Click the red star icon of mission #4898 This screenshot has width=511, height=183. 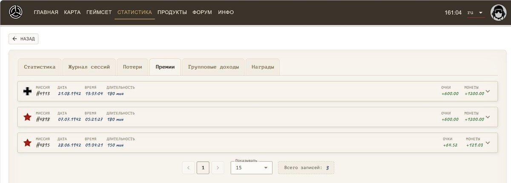pos(27,117)
